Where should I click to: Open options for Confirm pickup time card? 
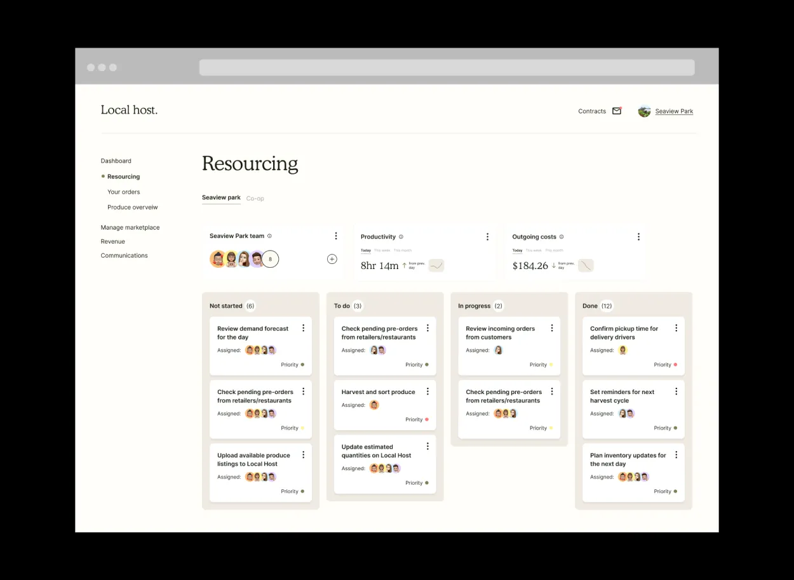coord(676,328)
